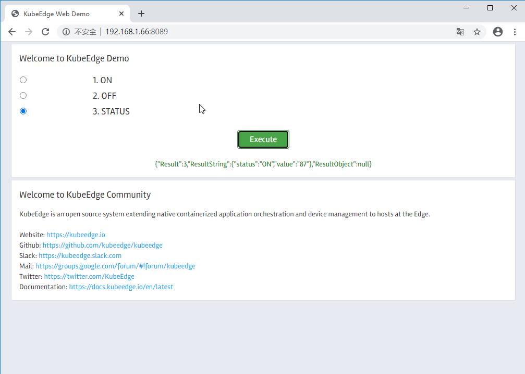Viewport: 525px width, 374px height.
Task: Minimize the browser window
Action: point(466,8)
